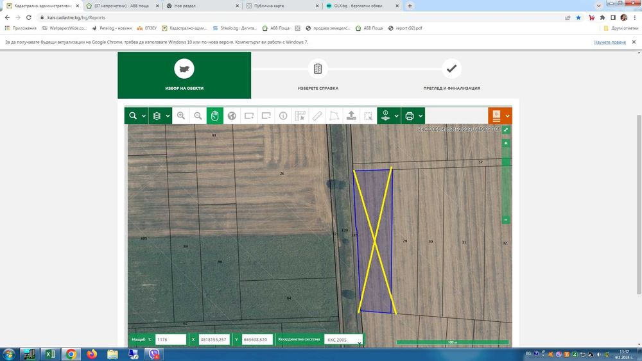Open the coordinate system KKC 2005 dropdown
Image resolution: width=642 pixels, height=361 pixels.
click(x=343, y=340)
